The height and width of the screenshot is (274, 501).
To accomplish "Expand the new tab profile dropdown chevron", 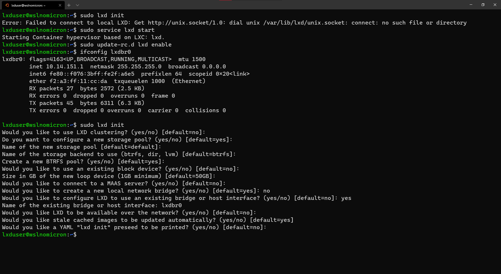I will tap(77, 5).
